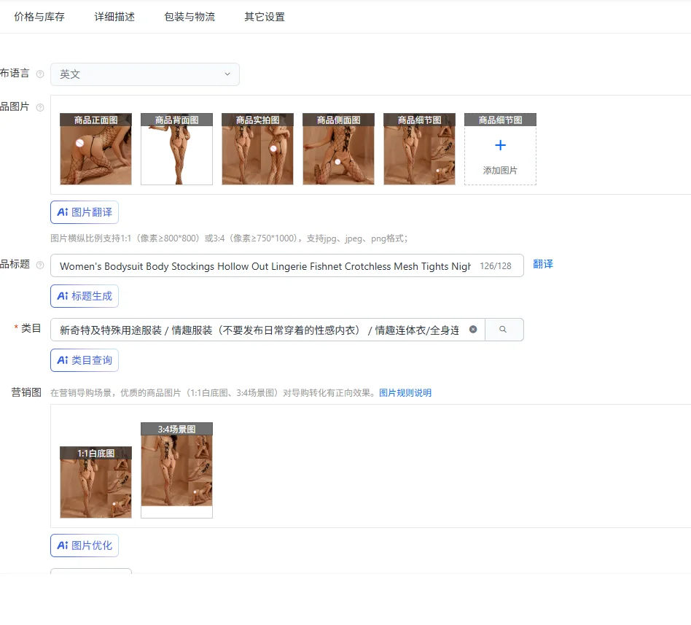Select the filled 商品细节图 thumbnail
This screenshot has height=625, width=691.
pos(420,149)
